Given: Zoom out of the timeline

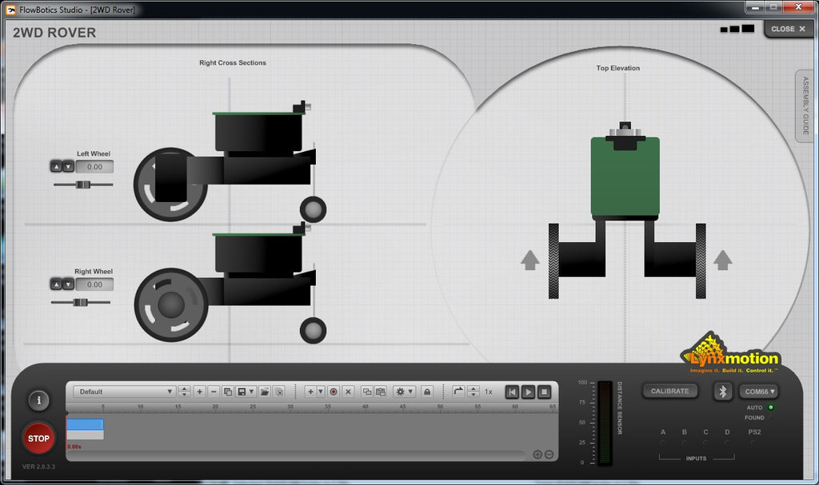Looking at the screenshot, I should click(x=549, y=455).
